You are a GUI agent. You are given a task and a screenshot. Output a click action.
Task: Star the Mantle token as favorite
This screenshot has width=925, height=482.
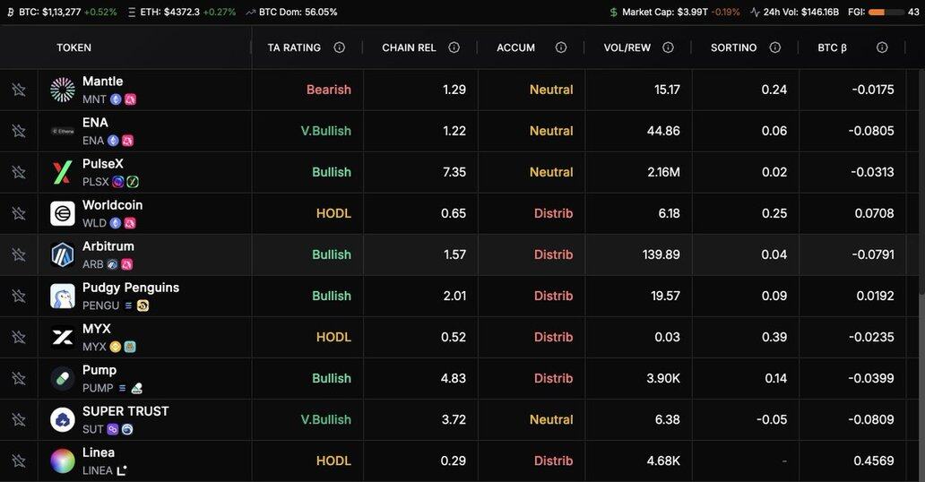click(x=19, y=90)
